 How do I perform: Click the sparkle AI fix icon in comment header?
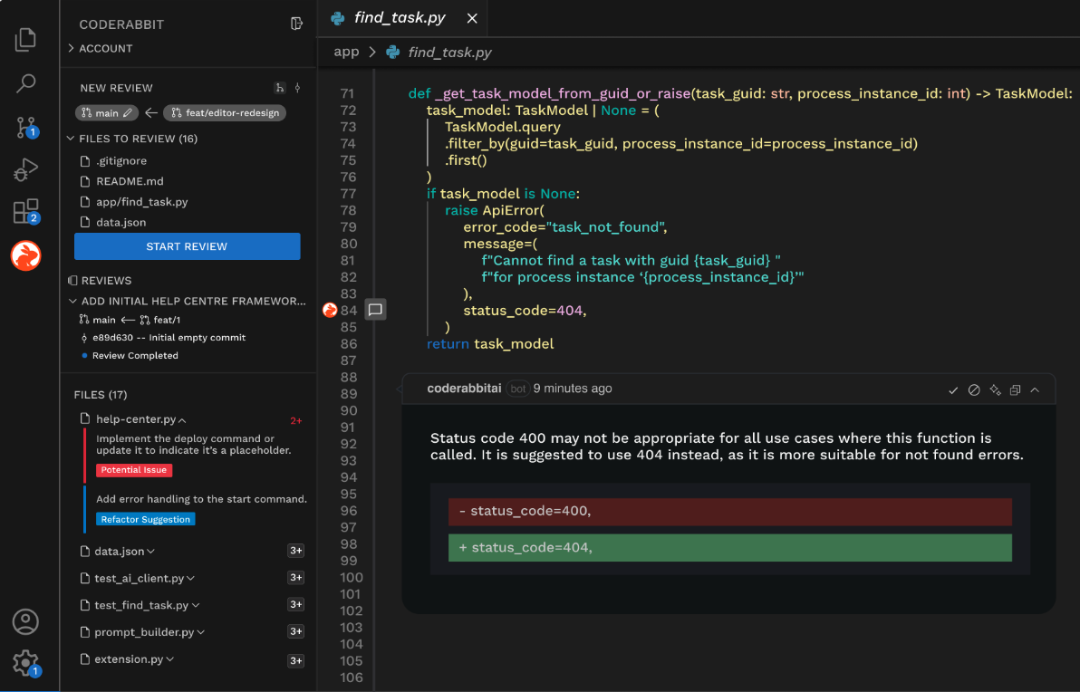point(995,389)
